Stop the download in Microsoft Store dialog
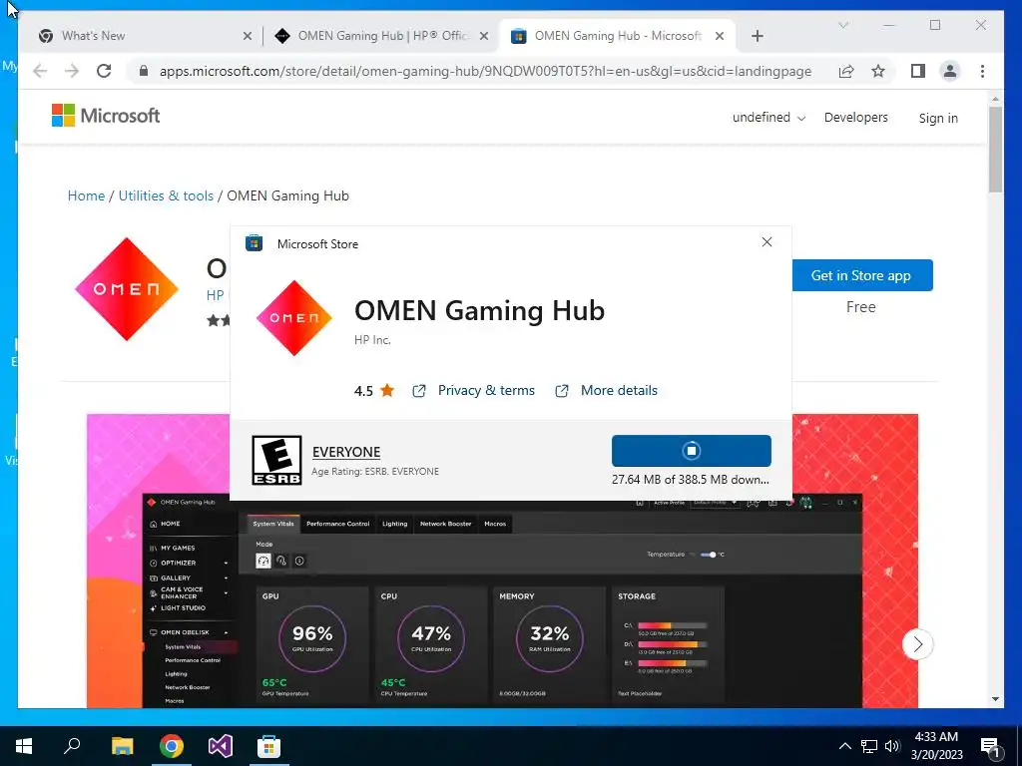 [691, 451]
